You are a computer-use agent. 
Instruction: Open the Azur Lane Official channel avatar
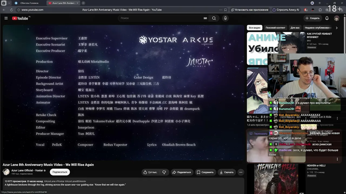tap(6, 172)
